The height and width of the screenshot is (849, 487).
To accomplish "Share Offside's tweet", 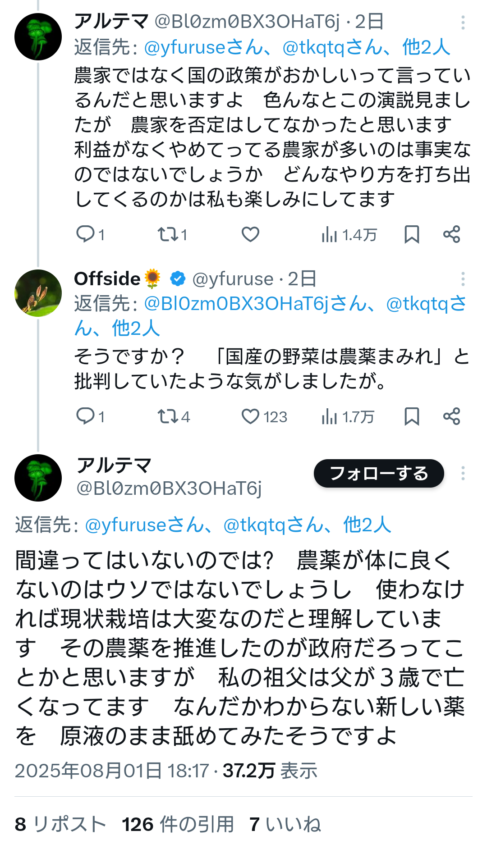I will [451, 416].
